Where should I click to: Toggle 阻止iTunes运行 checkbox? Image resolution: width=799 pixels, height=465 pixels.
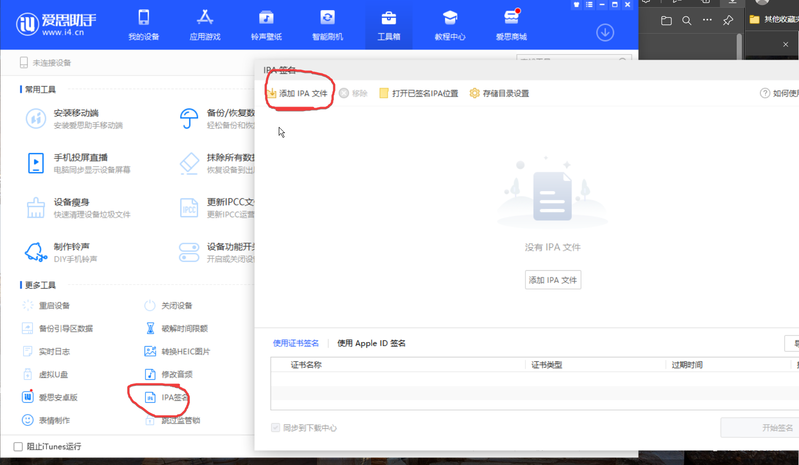pyautogui.click(x=18, y=447)
